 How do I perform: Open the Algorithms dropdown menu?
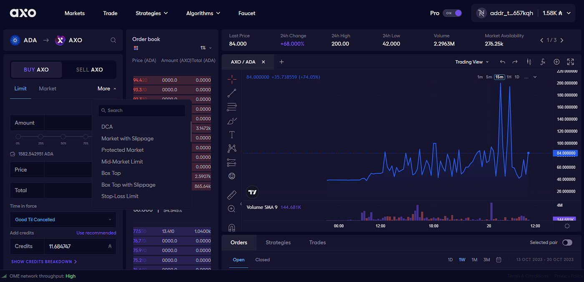[x=204, y=13]
